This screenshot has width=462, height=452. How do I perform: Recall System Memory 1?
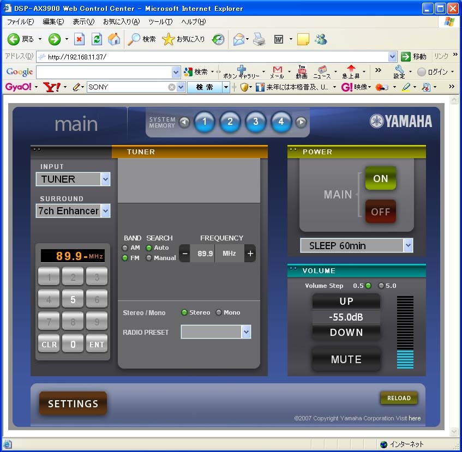pyautogui.click(x=205, y=122)
